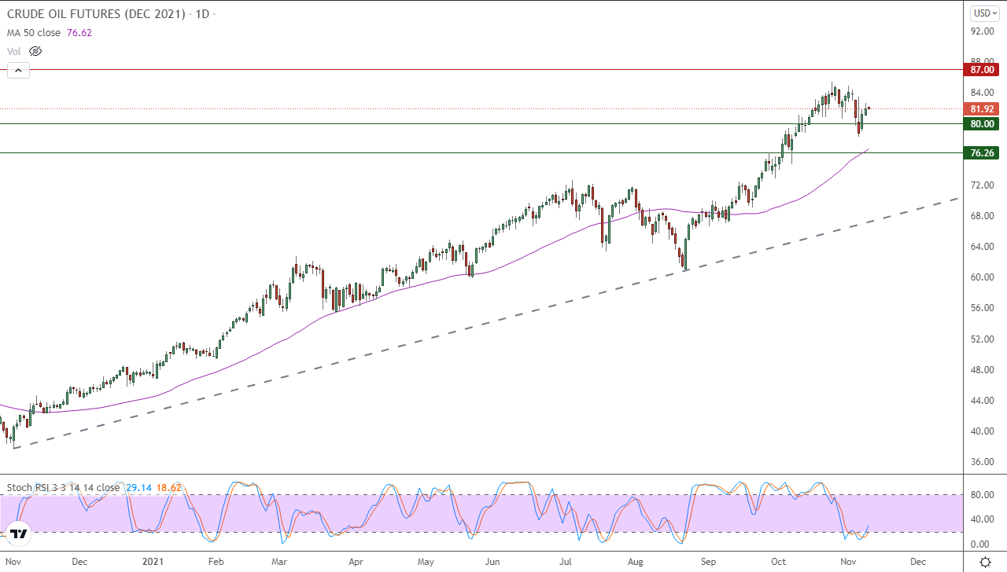Click the Stoch RSI blue value 29.14
The image size is (1007, 572).
coord(137,487)
